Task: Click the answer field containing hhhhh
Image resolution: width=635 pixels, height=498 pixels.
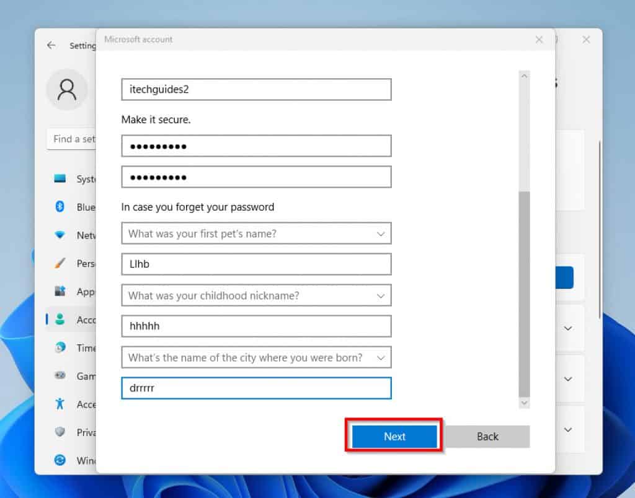Action: coord(256,326)
